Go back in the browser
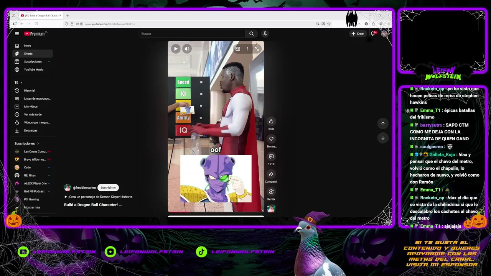The width and height of the screenshot is (491, 276). [21, 24]
